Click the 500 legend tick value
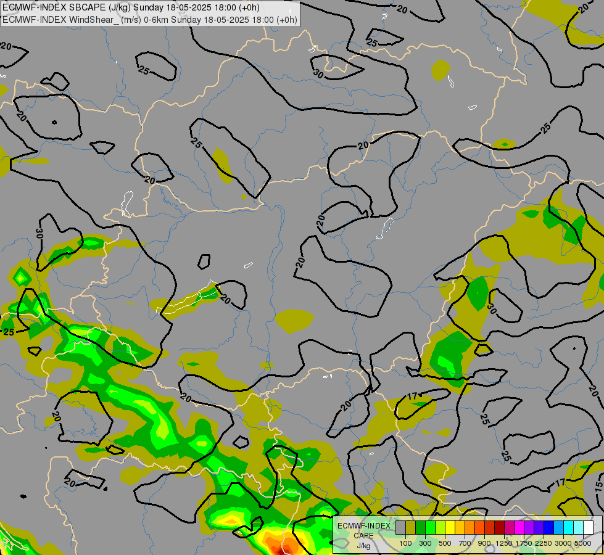The image size is (604, 555). pos(445,543)
